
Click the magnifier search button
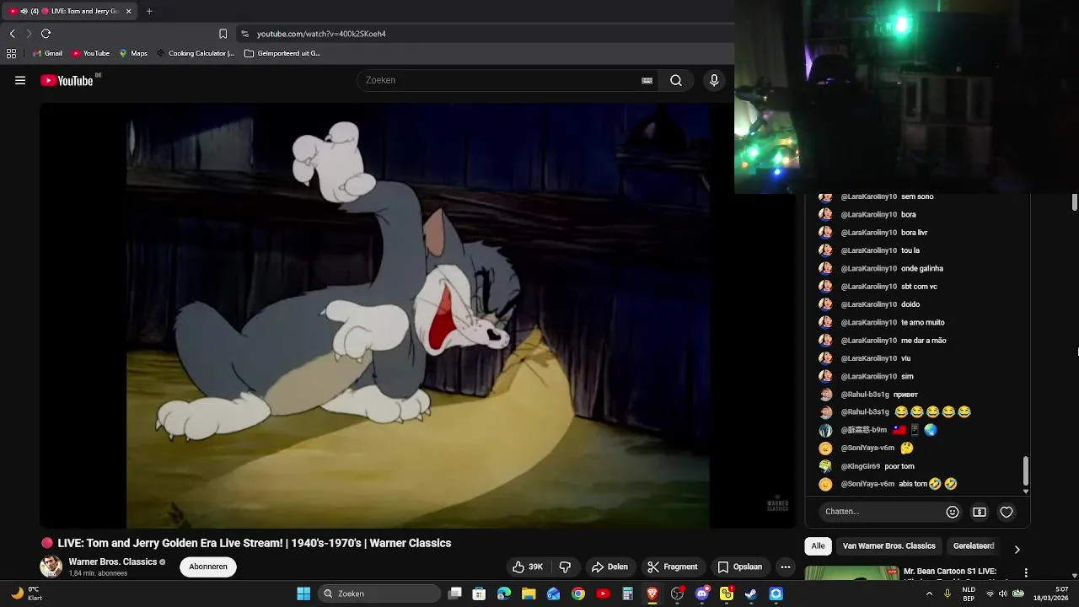676,81
